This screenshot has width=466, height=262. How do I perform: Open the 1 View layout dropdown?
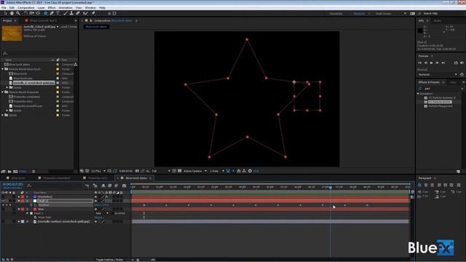(x=217, y=171)
